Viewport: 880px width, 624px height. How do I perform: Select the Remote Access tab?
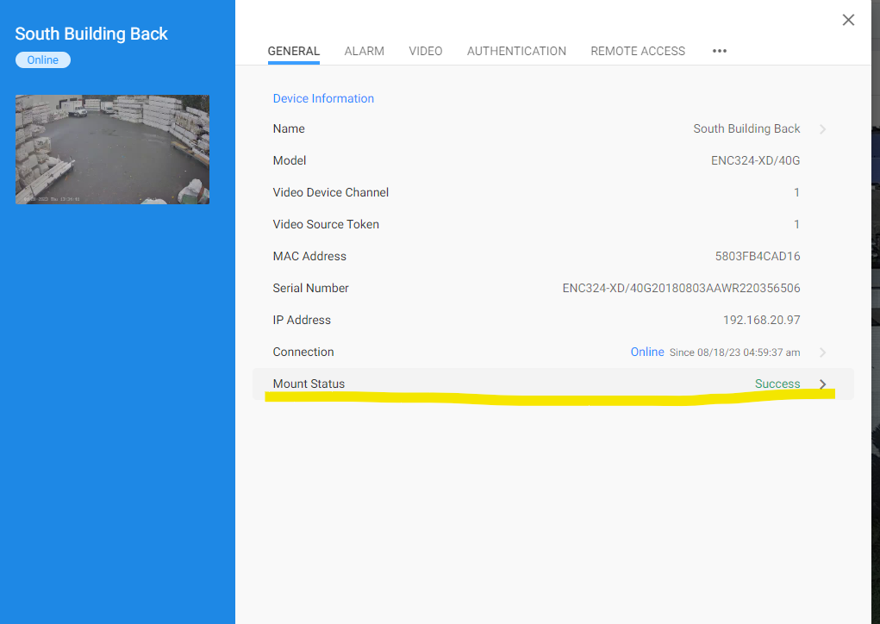click(638, 51)
